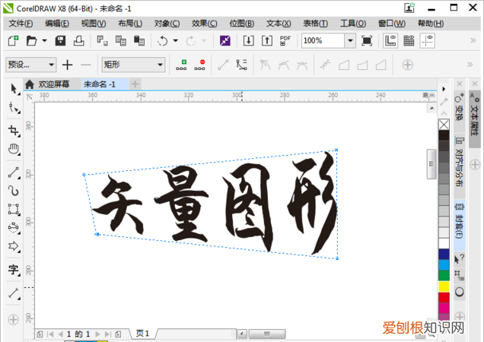The width and height of the screenshot is (484, 342).
Task: Add a new document tab
Action: tap(135, 84)
